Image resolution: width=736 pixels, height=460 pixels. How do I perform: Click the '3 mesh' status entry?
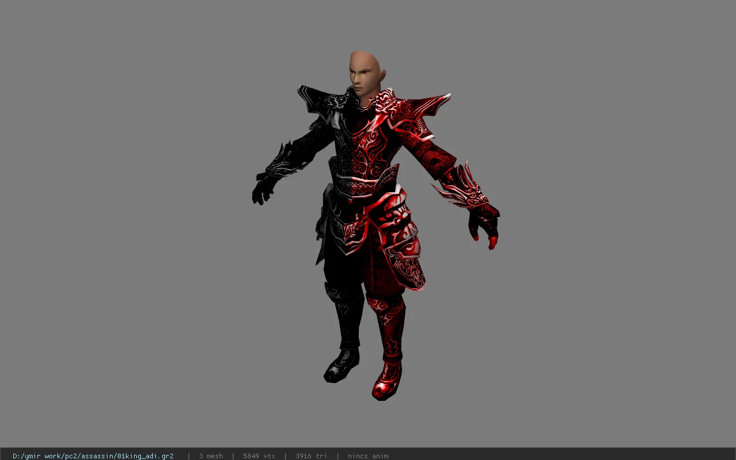pos(211,456)
